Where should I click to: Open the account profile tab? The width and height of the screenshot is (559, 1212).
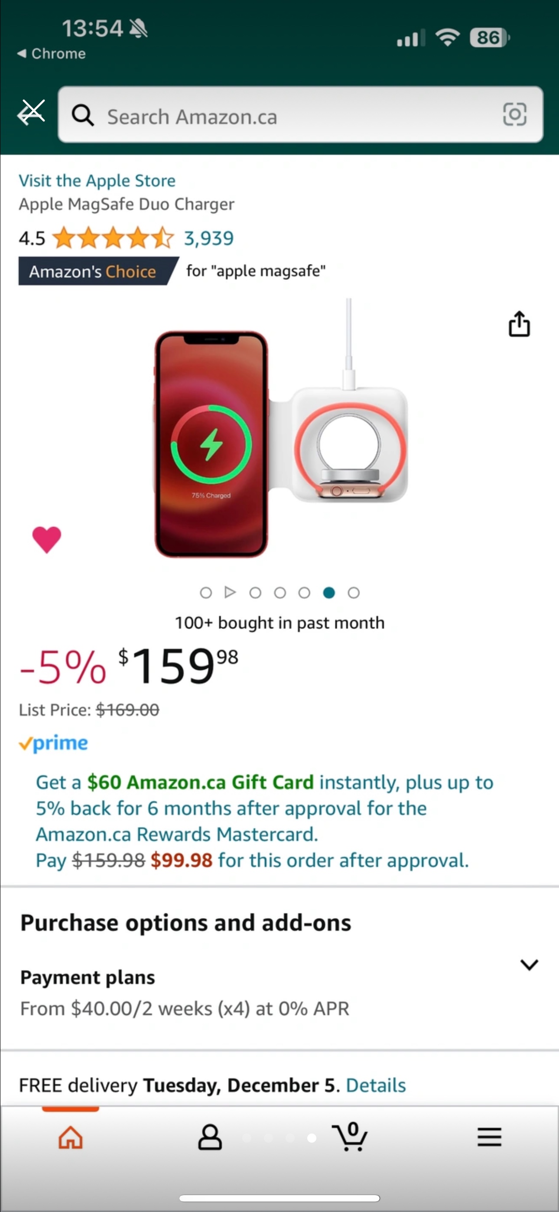coord(210,1138)
